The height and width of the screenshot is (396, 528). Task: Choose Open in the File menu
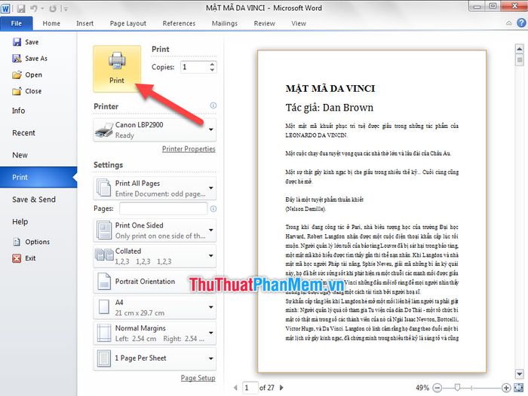point(27,75)
